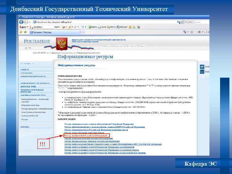This screenshot has height=174, width=232.
Task: Open Реестр заявок на патент на изобретение
Action: [100, 147]
